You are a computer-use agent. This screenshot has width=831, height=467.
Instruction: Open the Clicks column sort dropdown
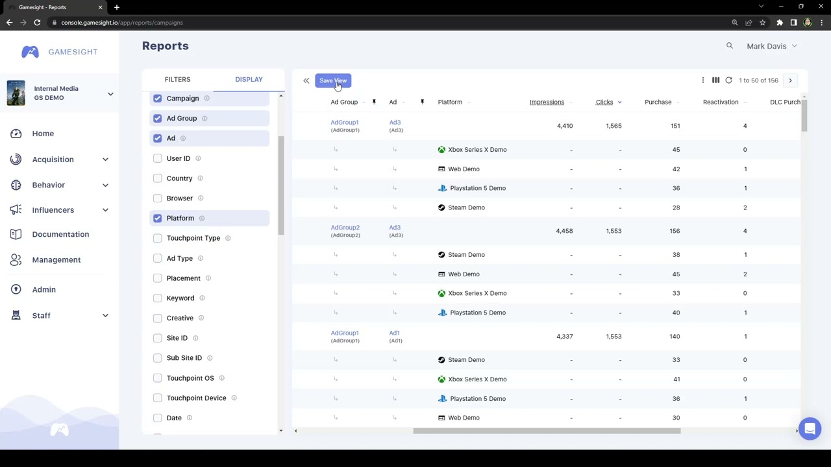(x=619, y=102)
